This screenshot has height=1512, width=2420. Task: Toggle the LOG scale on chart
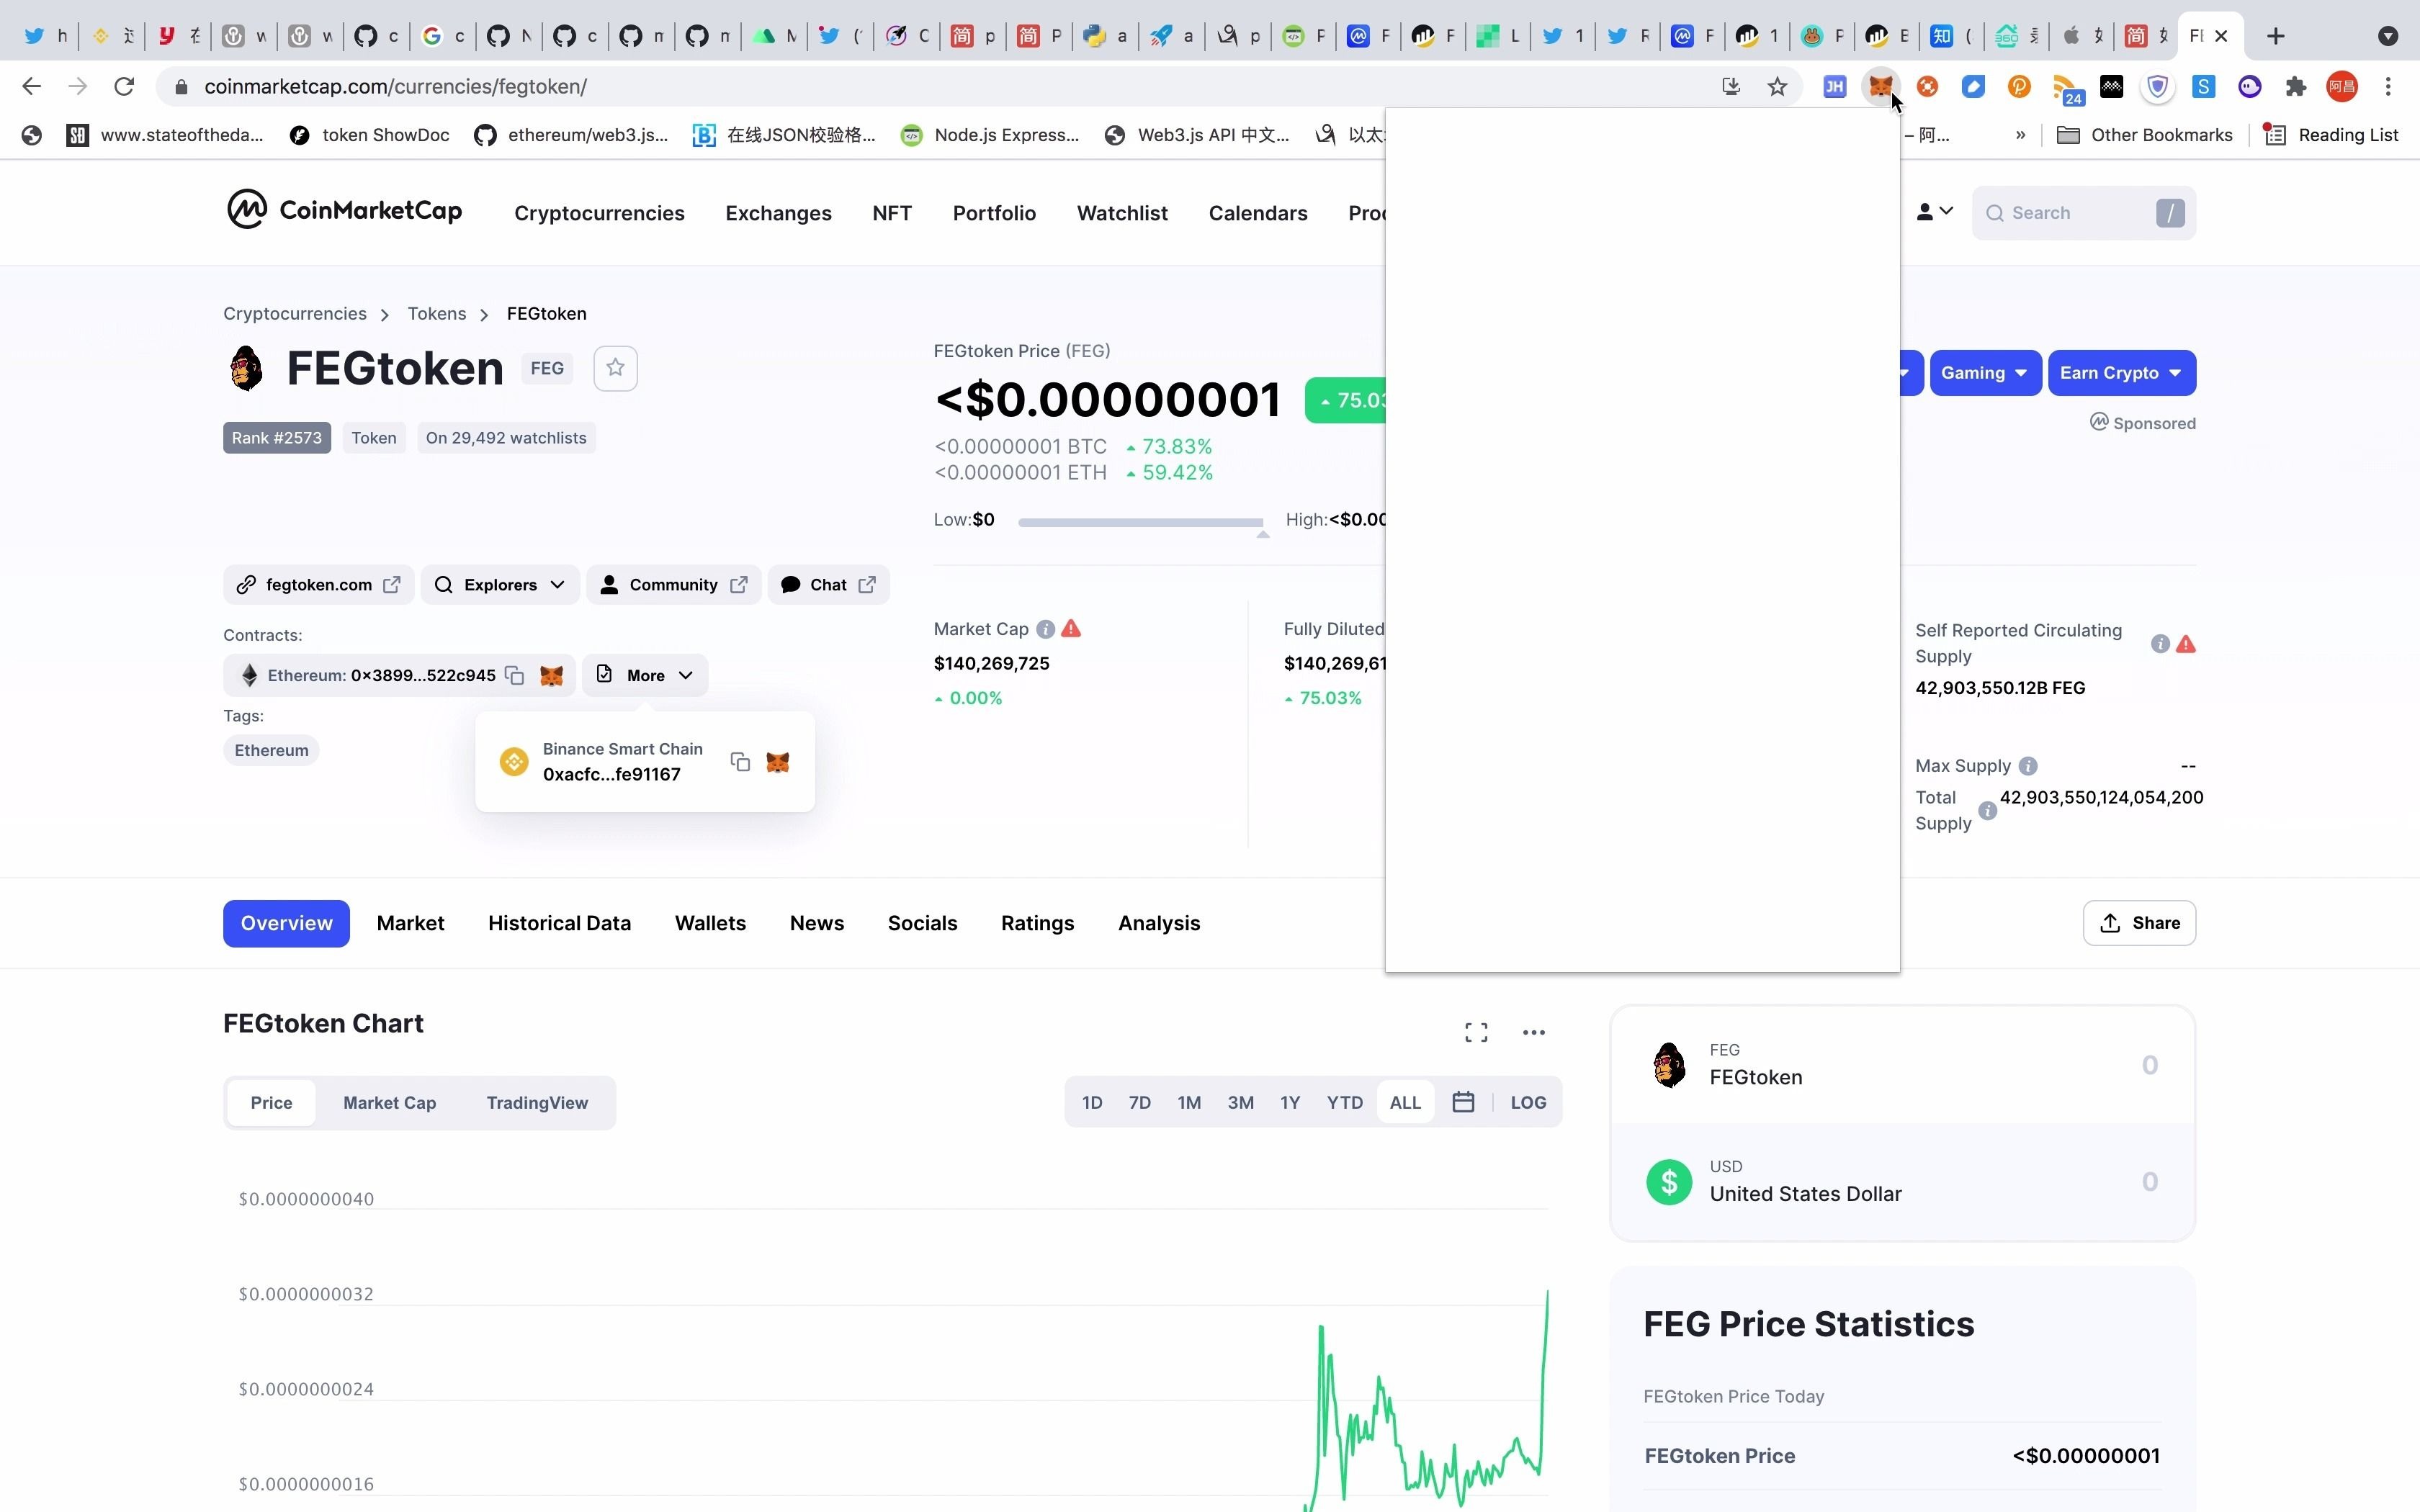pos(1528,1101)
